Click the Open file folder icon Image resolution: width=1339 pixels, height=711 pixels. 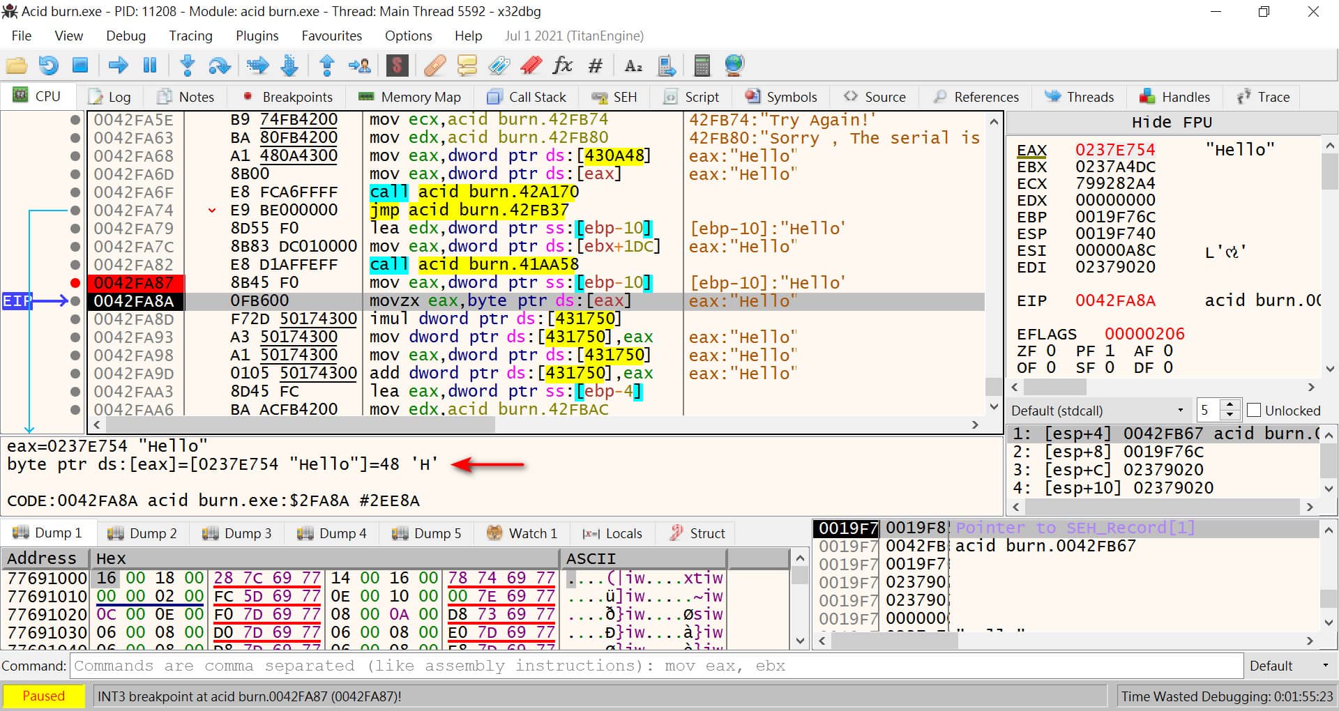point(16,66)
